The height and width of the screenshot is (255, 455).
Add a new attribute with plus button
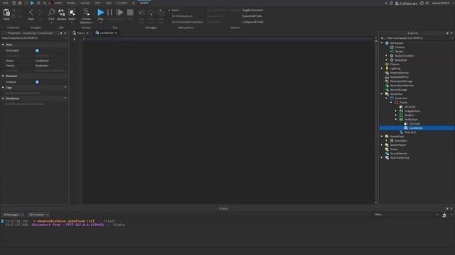click(x=65, y=98)
